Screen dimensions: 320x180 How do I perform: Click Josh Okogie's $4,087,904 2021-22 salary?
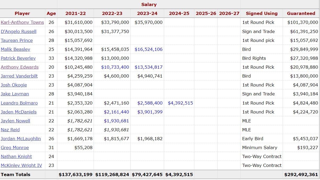(x=80, y=85)
